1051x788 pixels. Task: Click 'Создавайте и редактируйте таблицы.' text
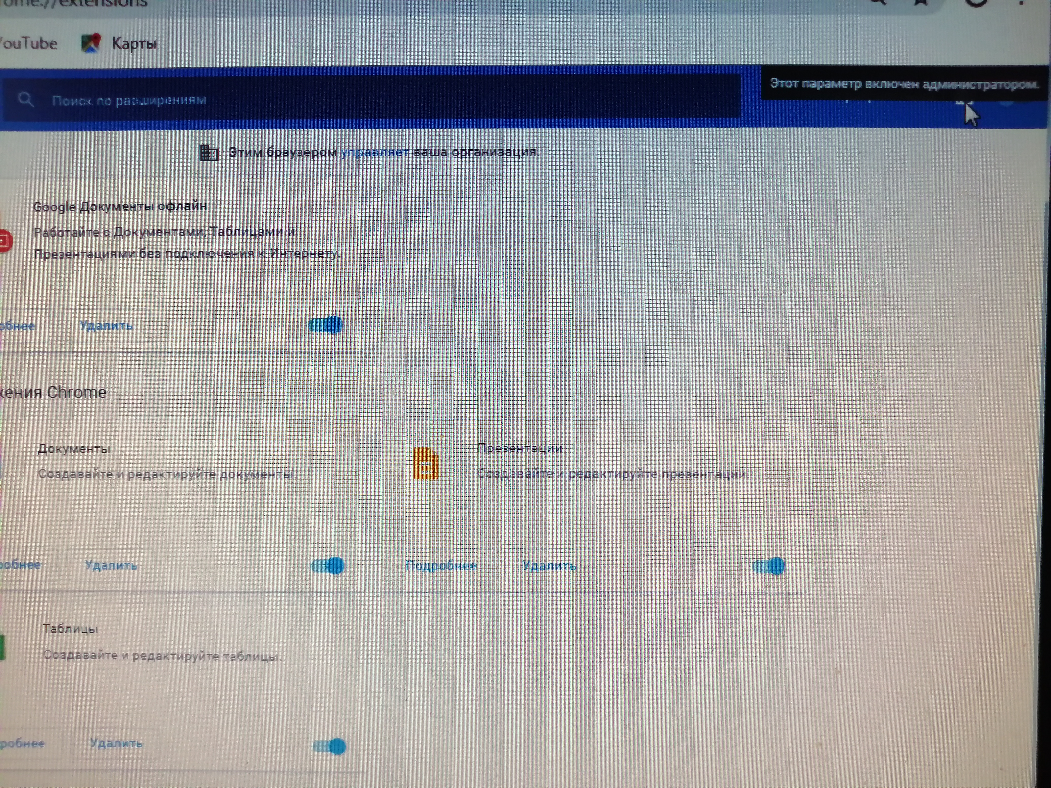(x=162, y=655)
